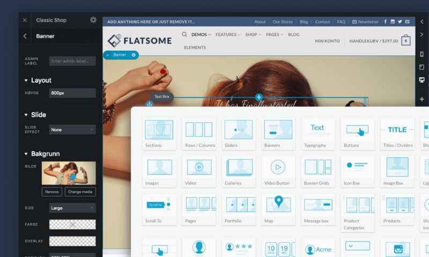429x257 pixels.
Task: Open the Features menu
Action: click(227, 35)
